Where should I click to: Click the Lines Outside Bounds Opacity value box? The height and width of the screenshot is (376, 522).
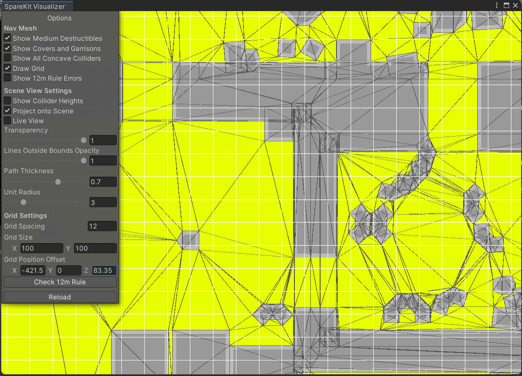pyautogui.click(x=103, y=161)
